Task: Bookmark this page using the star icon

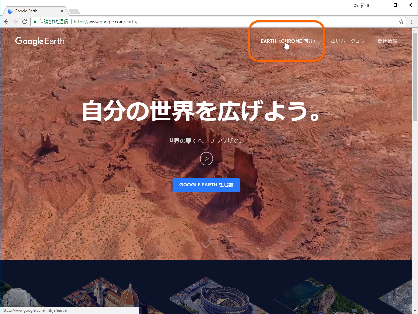Action: click(401, 22)
